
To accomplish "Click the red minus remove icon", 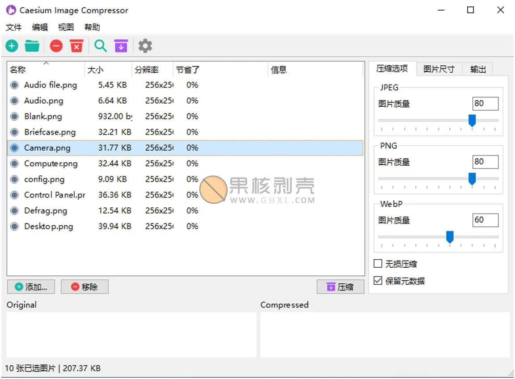I will click(56, 46).
